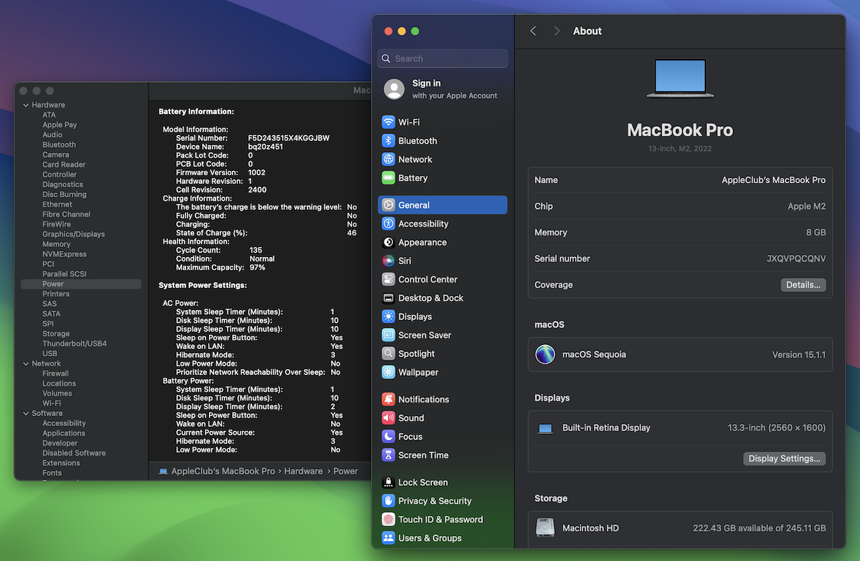Click the Search field in System Settings
The width and height of the screenshot is (860, 561).
[443, 58]
